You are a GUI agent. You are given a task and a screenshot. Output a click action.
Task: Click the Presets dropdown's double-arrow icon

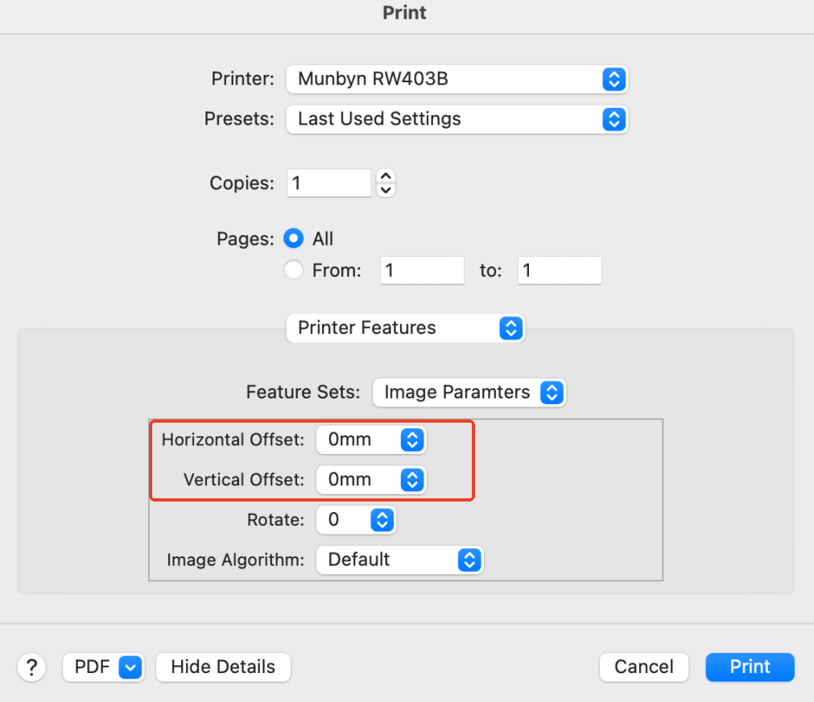click(614, 119)
